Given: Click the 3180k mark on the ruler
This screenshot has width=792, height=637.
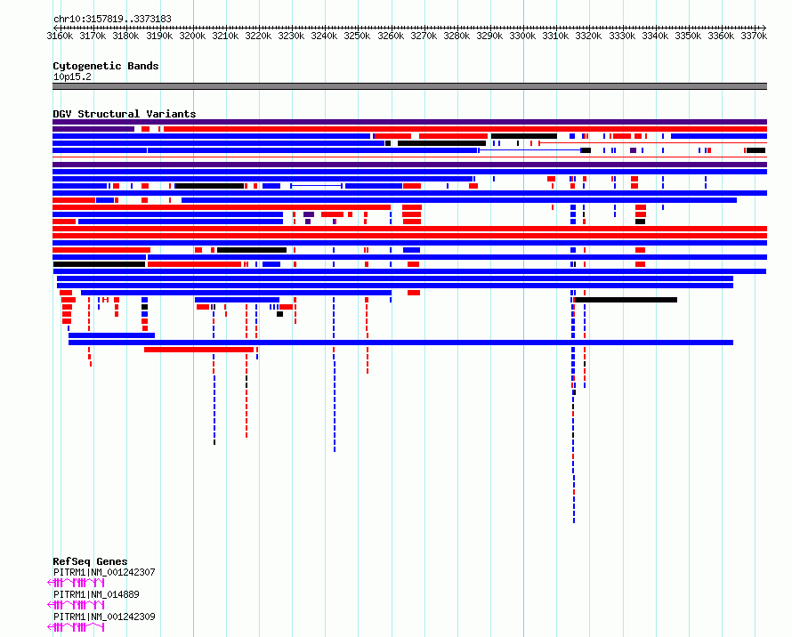Looking at the screenshot, I should [125, 36].
